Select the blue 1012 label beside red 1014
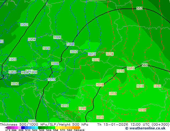This screenshot has height=131, width=170. click(x=92, y=54)
